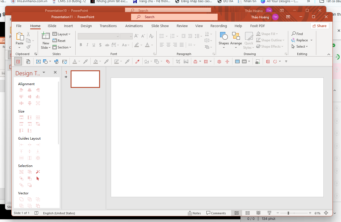Click the Crop tool in quick toolbar
This screenshot has width=341, height=222.
pos(178,62)
